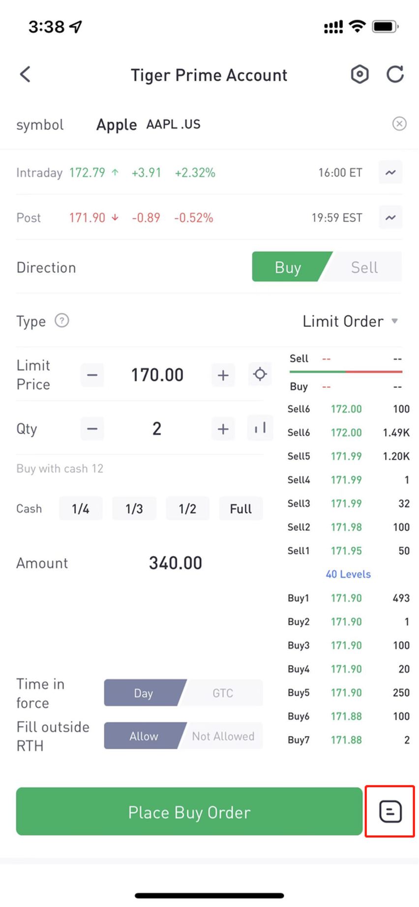
Task: Refresh quotes with the reload icon
Action: [x=395, y=74]
